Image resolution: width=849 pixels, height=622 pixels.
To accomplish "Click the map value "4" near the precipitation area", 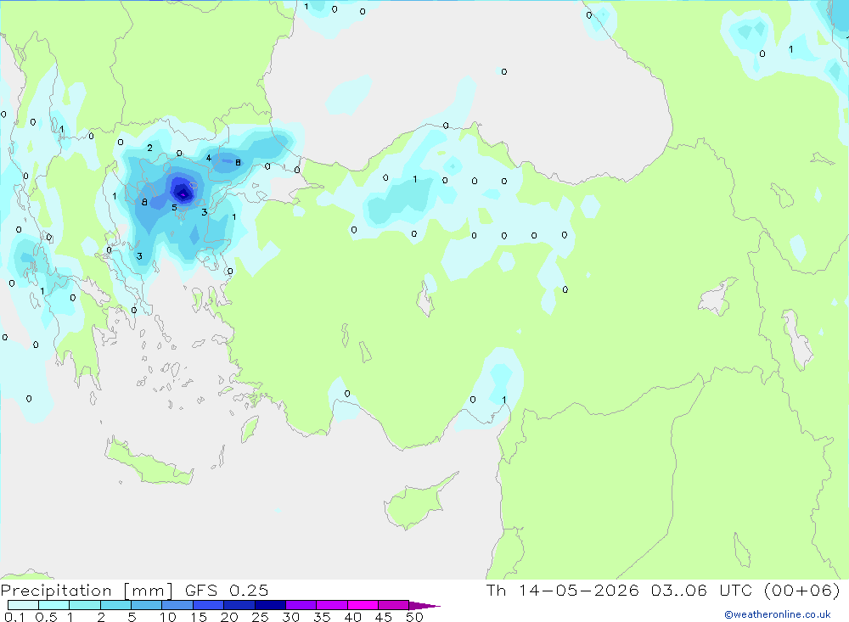I will [209, 158].
